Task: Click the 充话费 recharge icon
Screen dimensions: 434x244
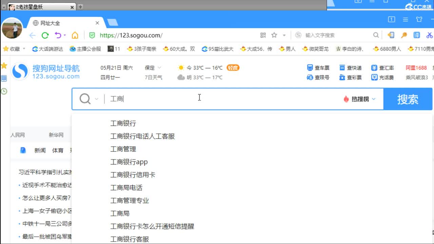Action: tap(374, 77)
